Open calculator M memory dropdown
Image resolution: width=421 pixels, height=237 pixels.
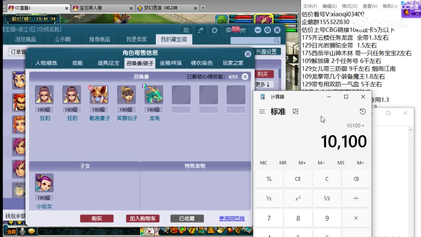pyautogui.click(x=360, y=163)
